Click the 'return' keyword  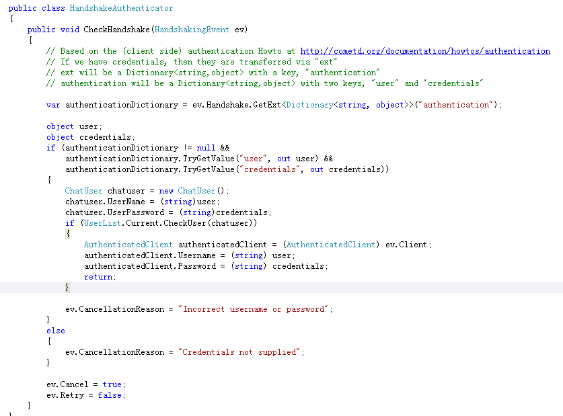(x=98, y=277)
